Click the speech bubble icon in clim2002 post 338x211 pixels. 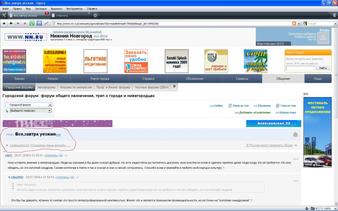pyautogui.click(x=77, y=177)
